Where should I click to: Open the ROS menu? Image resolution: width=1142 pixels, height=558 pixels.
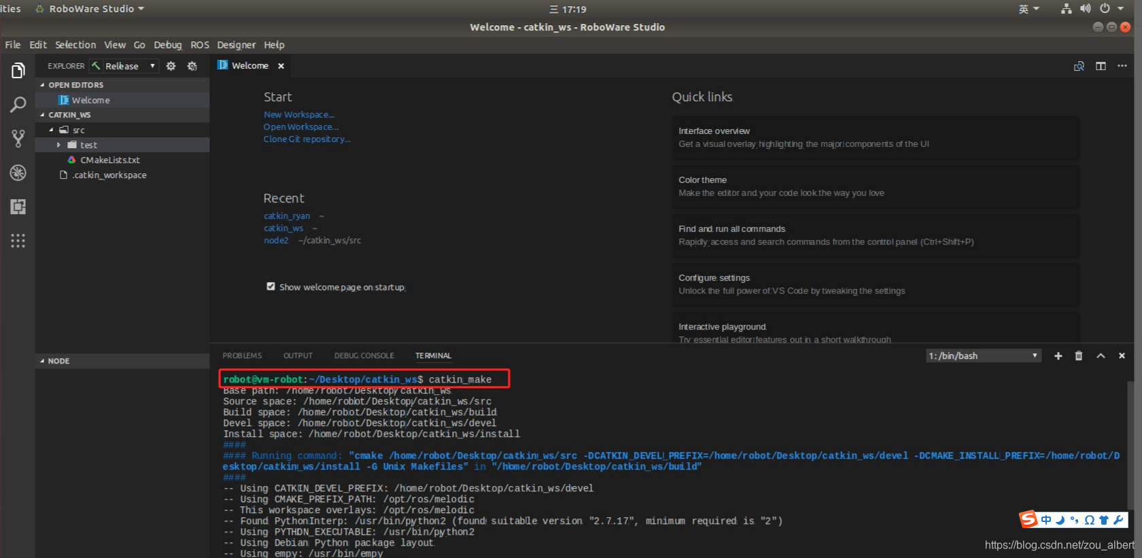200,45
